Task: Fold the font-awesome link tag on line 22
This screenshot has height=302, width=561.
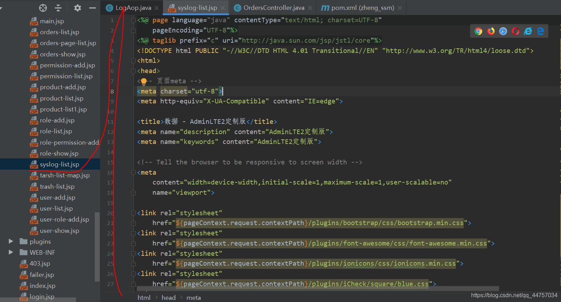Action: coord(134,233)
